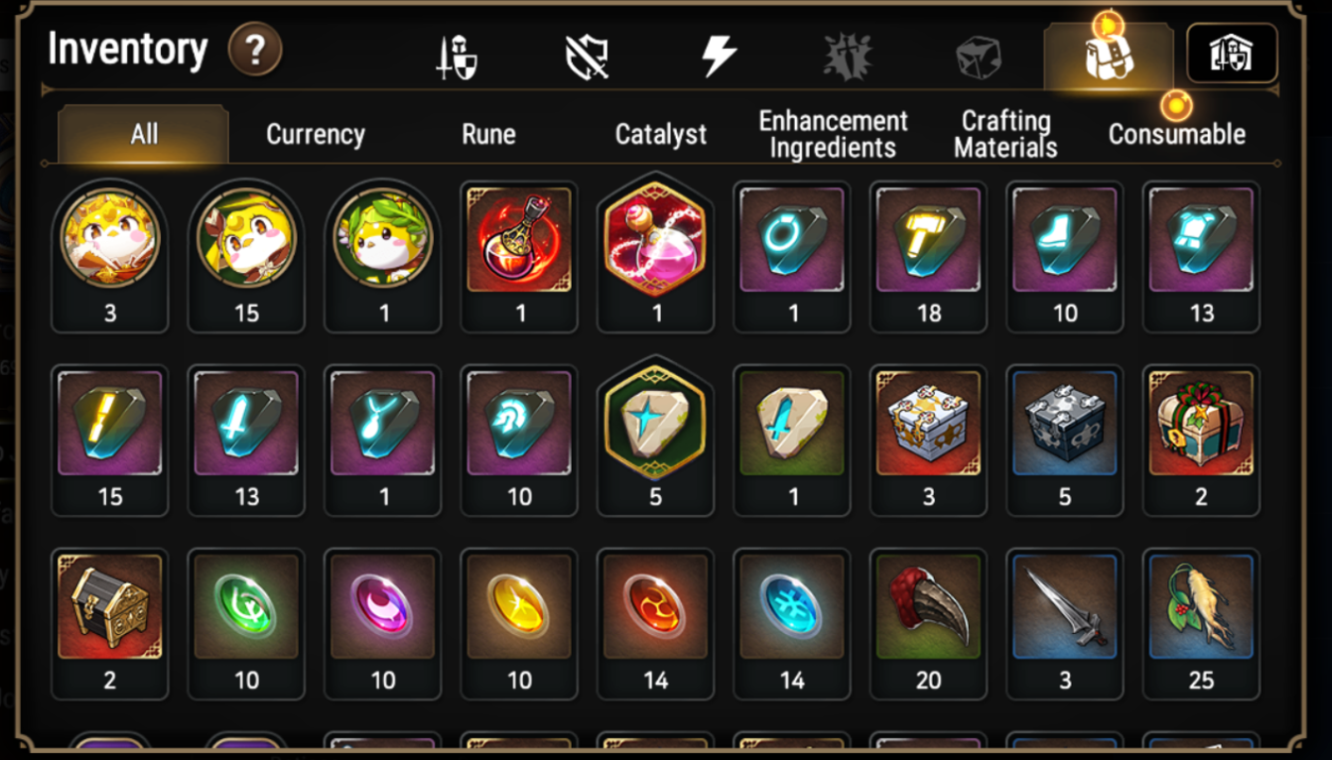Image resolution: width=1332 pixels, height=760 pixels.
Task: Open the crossed-out shield category icon
Action: click(x=587, y=57)
